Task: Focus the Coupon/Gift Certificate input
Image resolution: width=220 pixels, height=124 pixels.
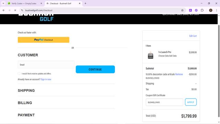Action: [164, 102]
